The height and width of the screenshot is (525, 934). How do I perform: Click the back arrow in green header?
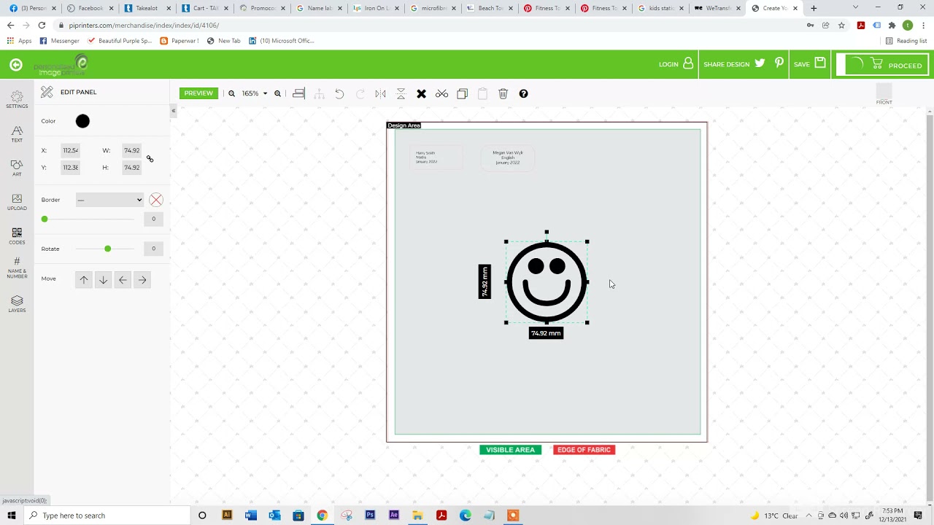(x=16, y=65)
